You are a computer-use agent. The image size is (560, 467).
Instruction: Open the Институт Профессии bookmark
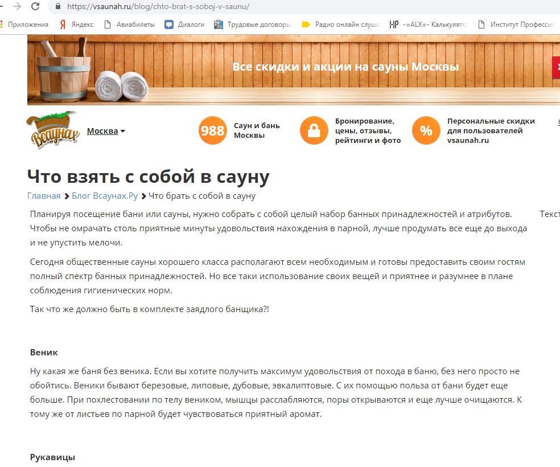(516, 24)
